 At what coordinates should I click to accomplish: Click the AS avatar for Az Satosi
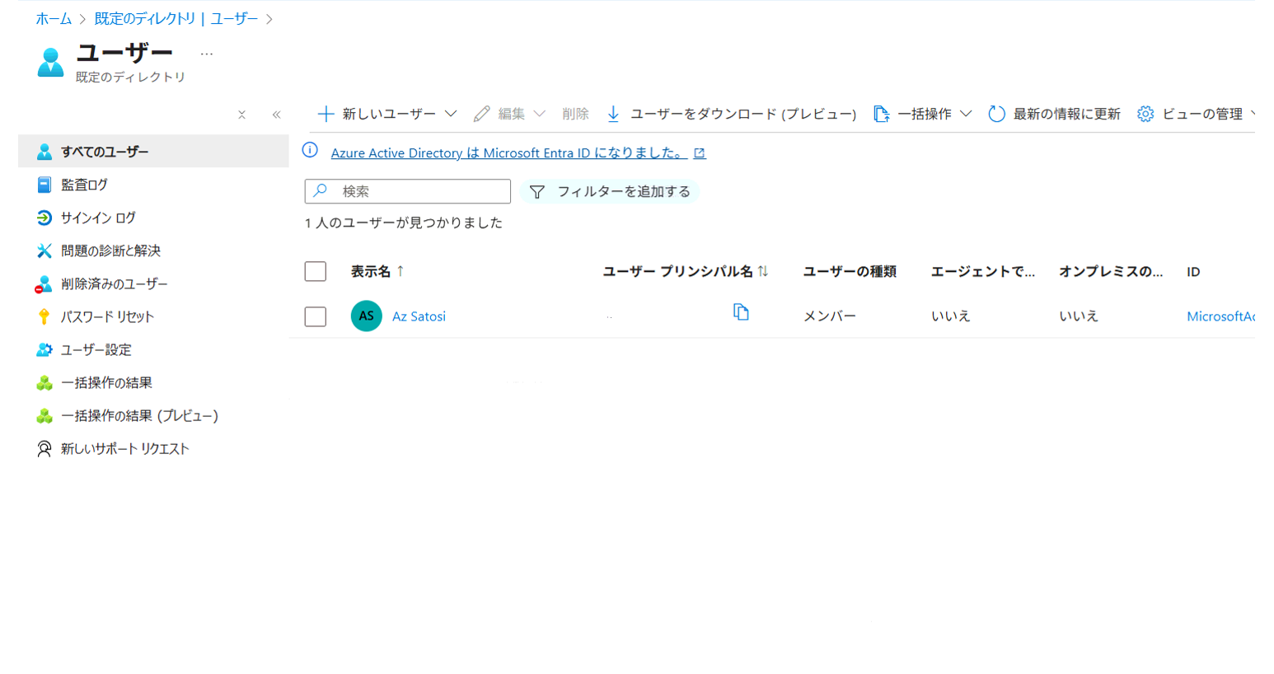pos(366,316)
